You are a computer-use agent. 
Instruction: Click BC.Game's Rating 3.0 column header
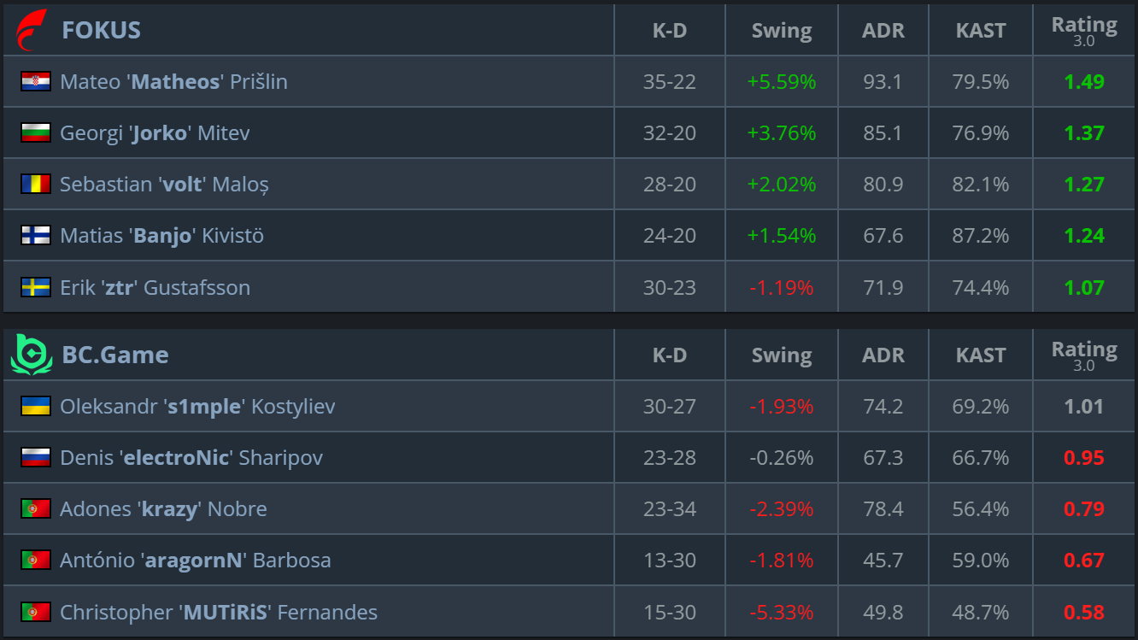click(1083, 355)
